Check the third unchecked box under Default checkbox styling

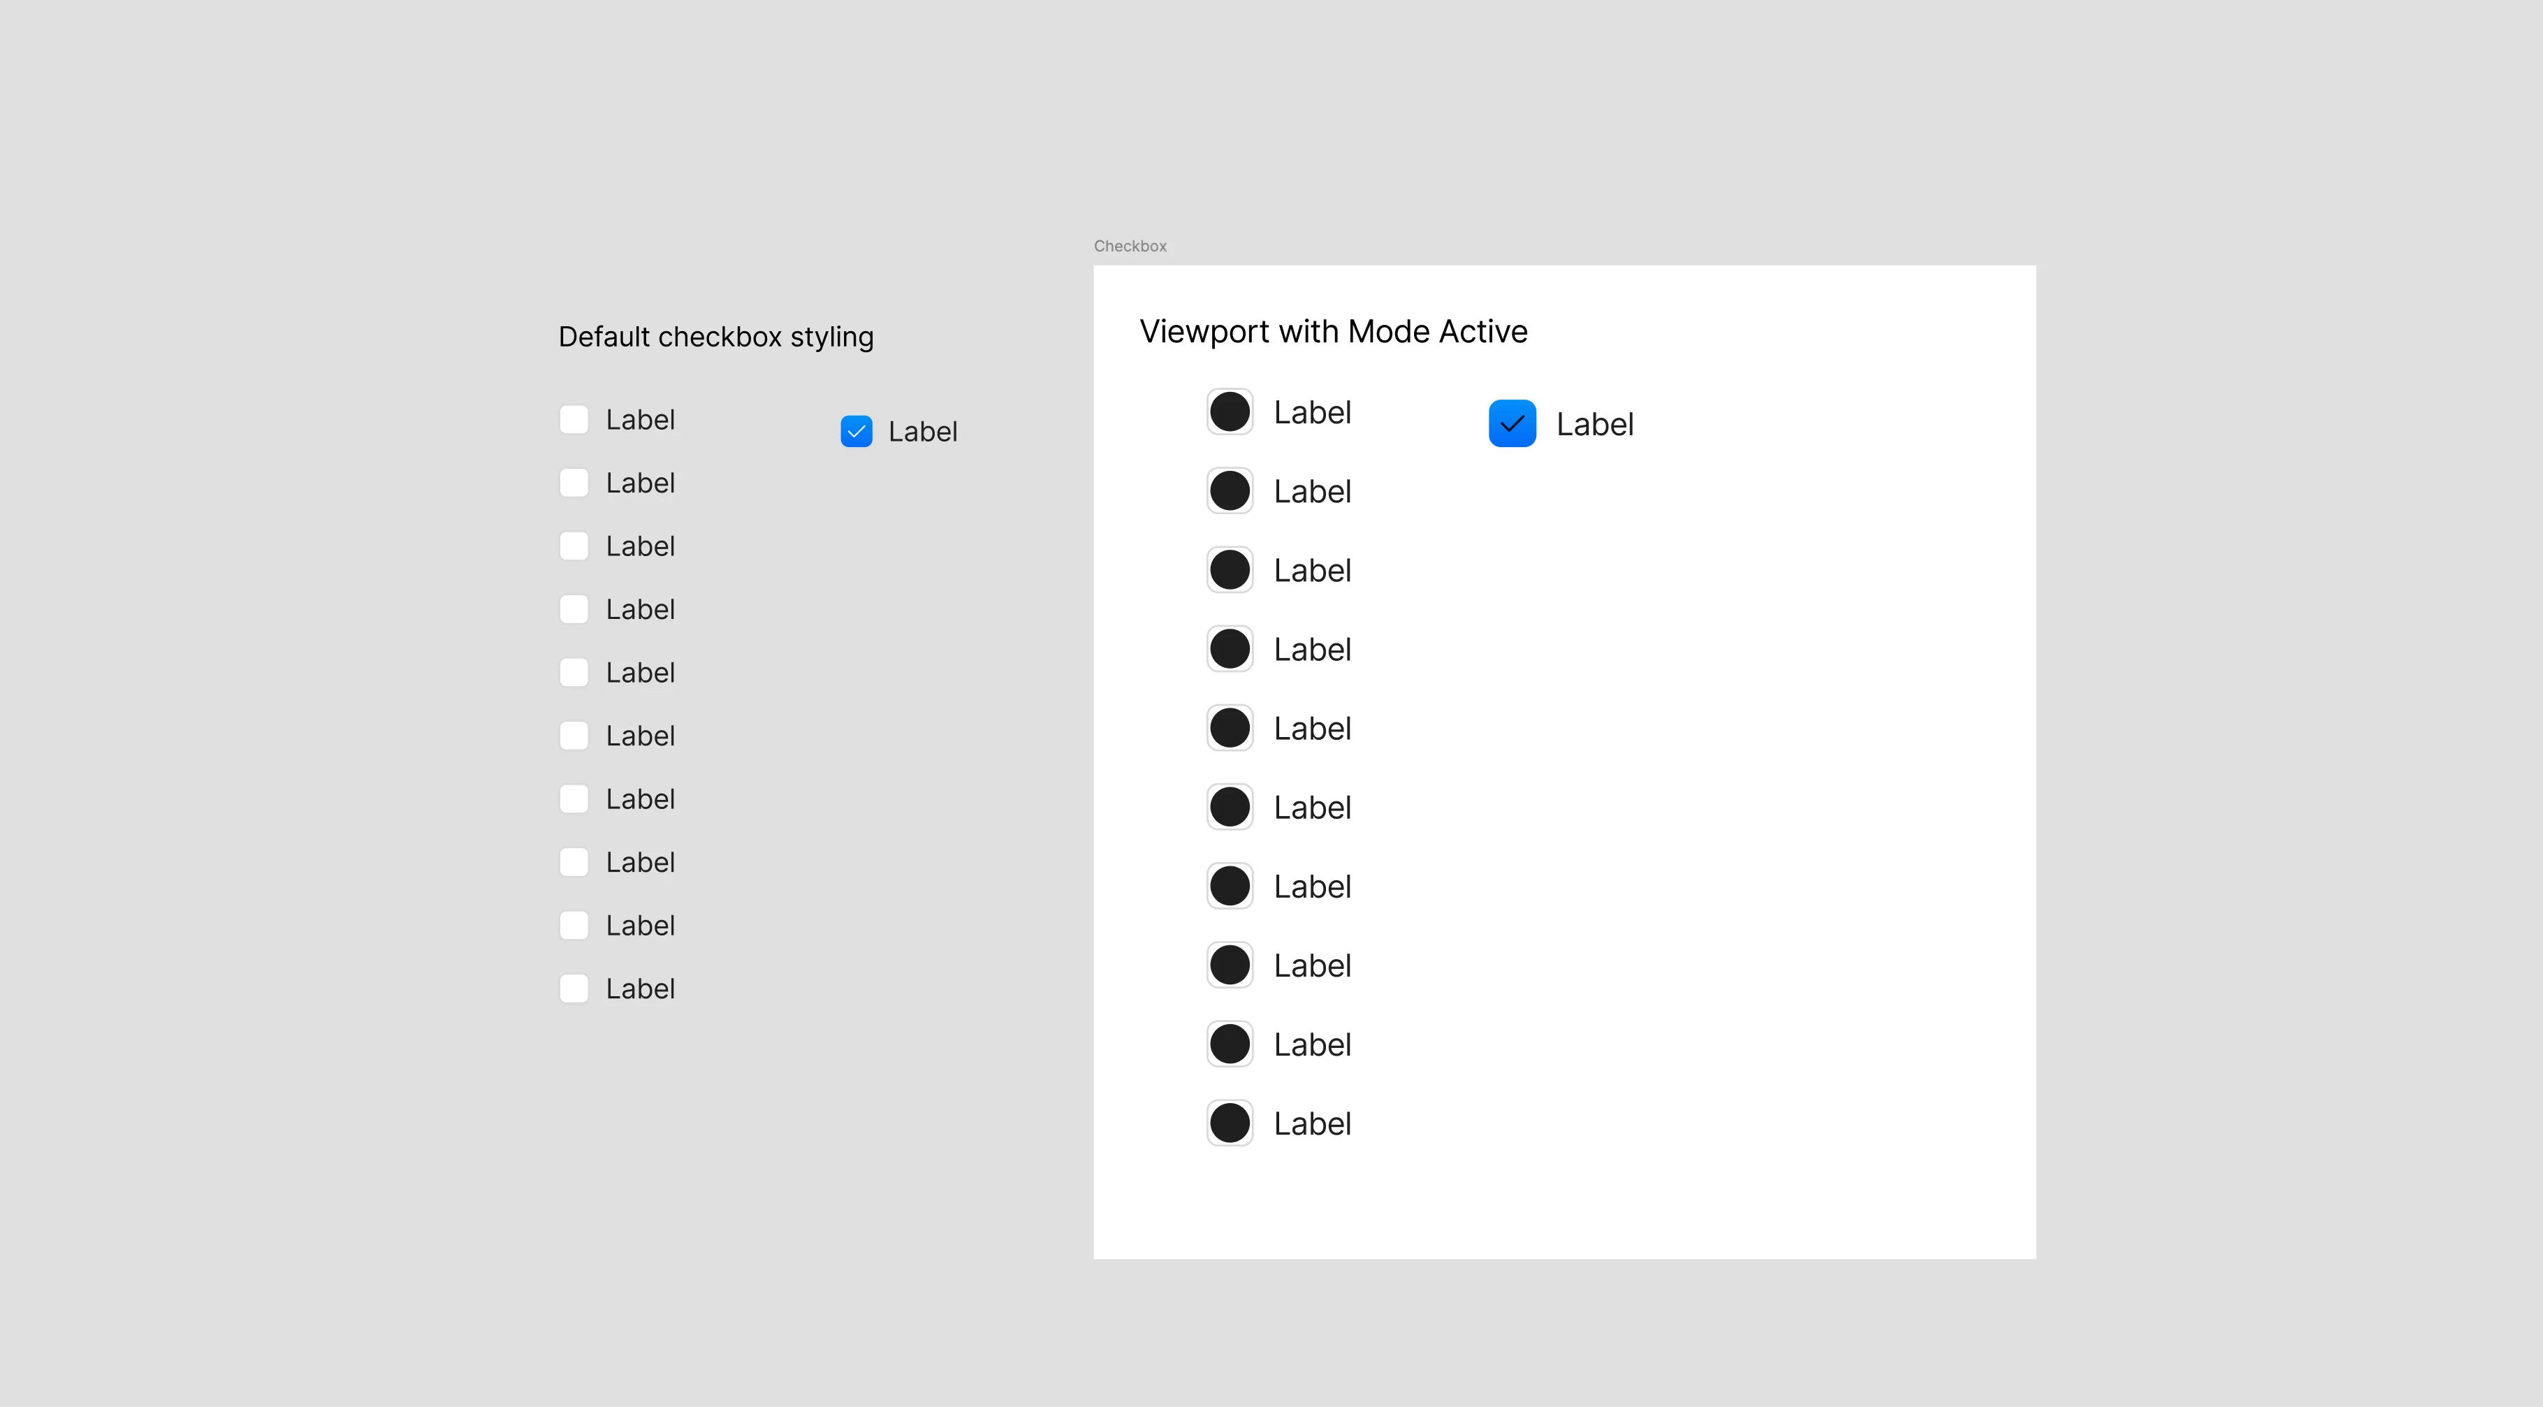pos(574,546)
